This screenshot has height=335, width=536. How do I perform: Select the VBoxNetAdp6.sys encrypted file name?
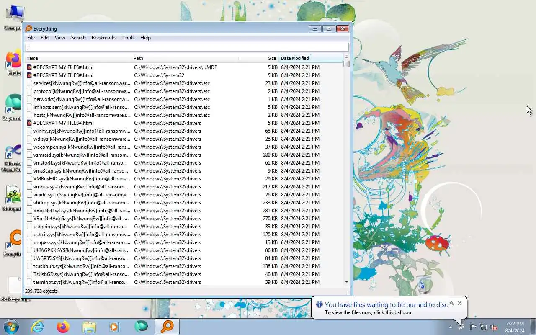(81, 218)
